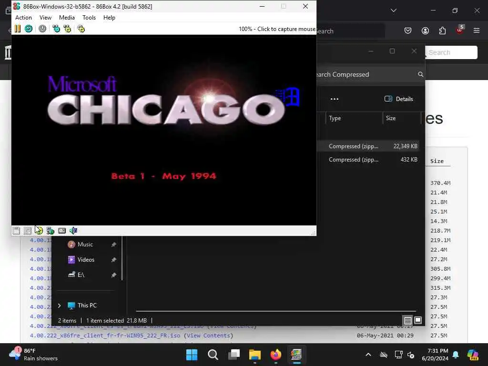Viewport: 488px width, 366px height.
Task: Open notifications bell in taskbar
Action: [x=456, y=355]
